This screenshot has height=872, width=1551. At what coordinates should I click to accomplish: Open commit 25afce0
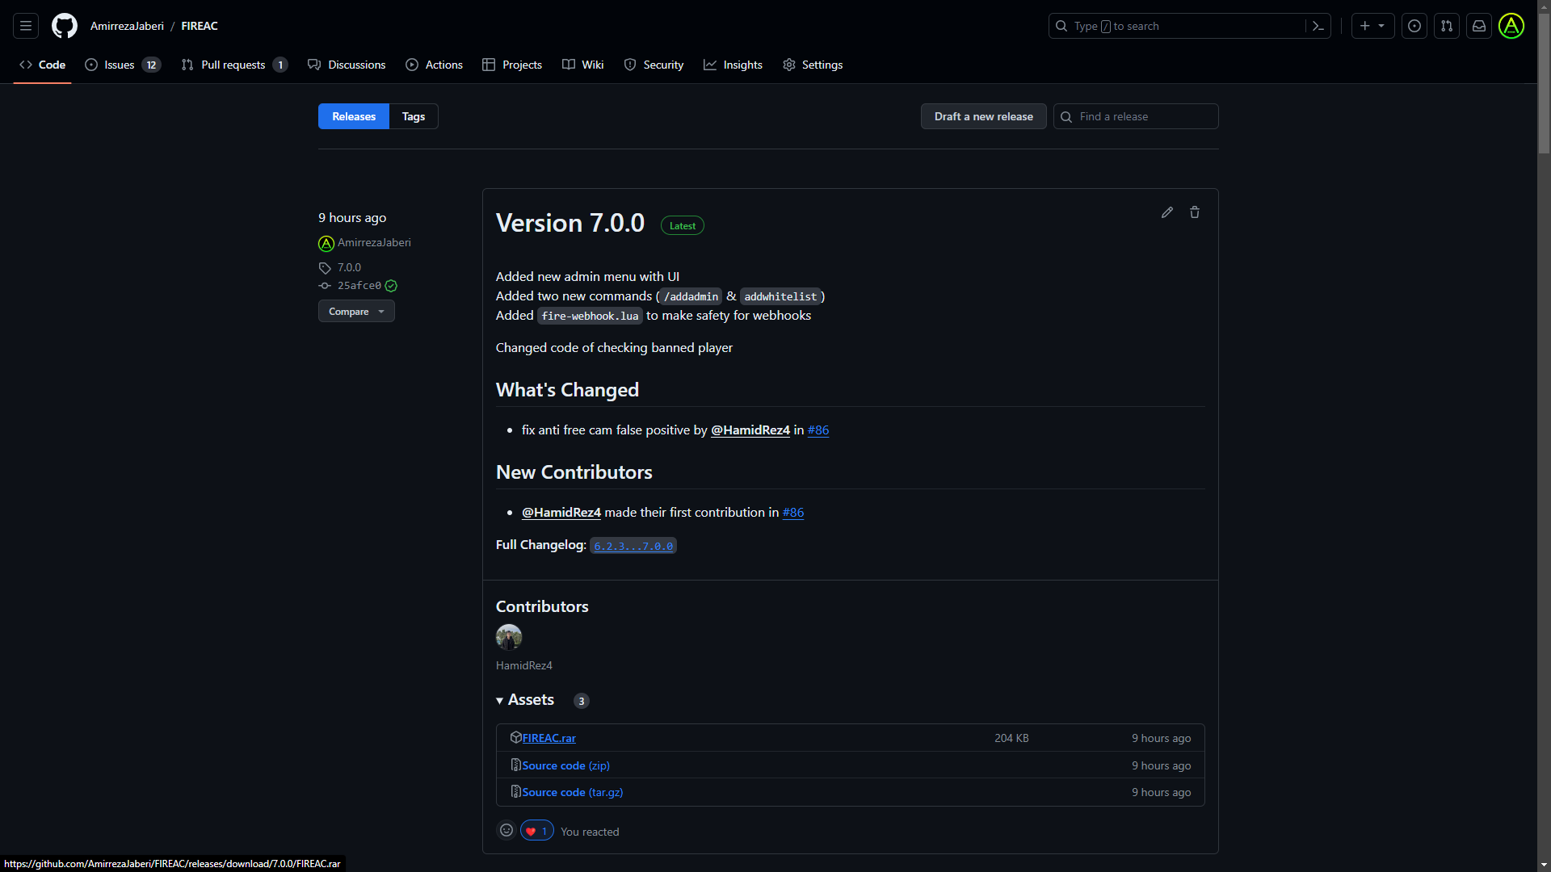tap(359, 286)
